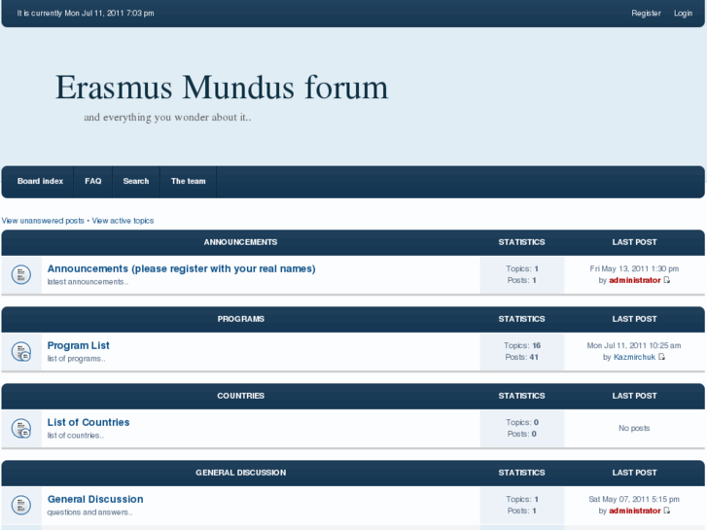This screenshot has height=530, width=707.
Task: Click 'Topics: 0' in Countries row
Action: [x=522, y=422]
